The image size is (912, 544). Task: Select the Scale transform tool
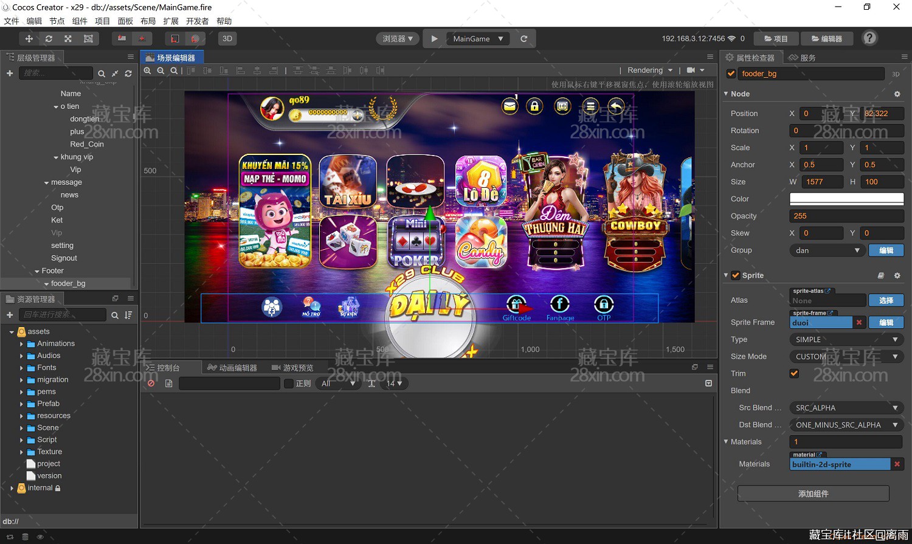tap(68, 38)
